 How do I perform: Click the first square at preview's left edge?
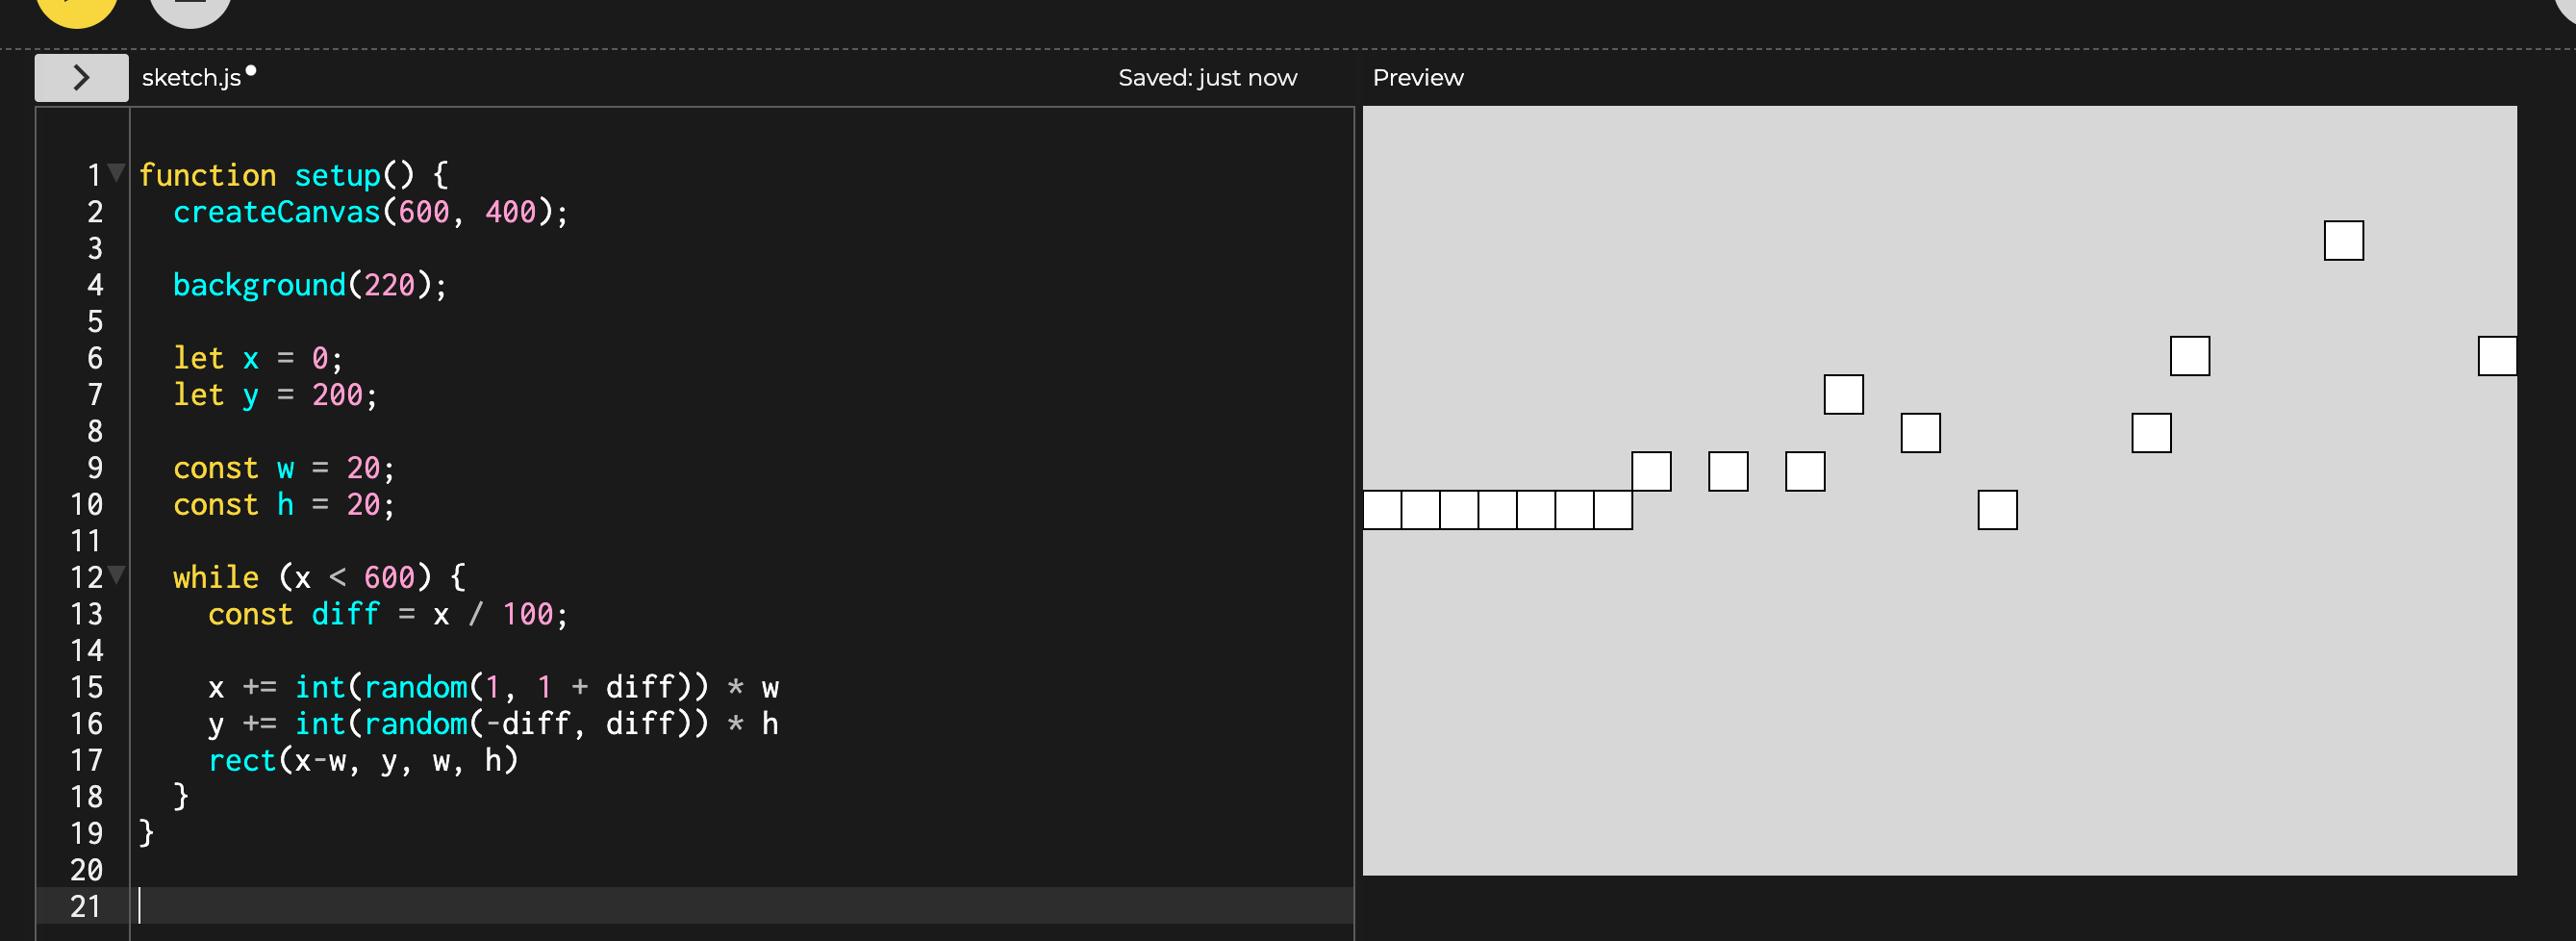click(x=1382, y=510)
